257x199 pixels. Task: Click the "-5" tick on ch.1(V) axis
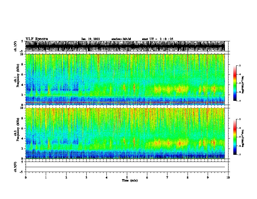click(22, 51)
